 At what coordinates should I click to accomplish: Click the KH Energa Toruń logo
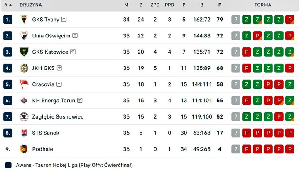coord(24,101)
